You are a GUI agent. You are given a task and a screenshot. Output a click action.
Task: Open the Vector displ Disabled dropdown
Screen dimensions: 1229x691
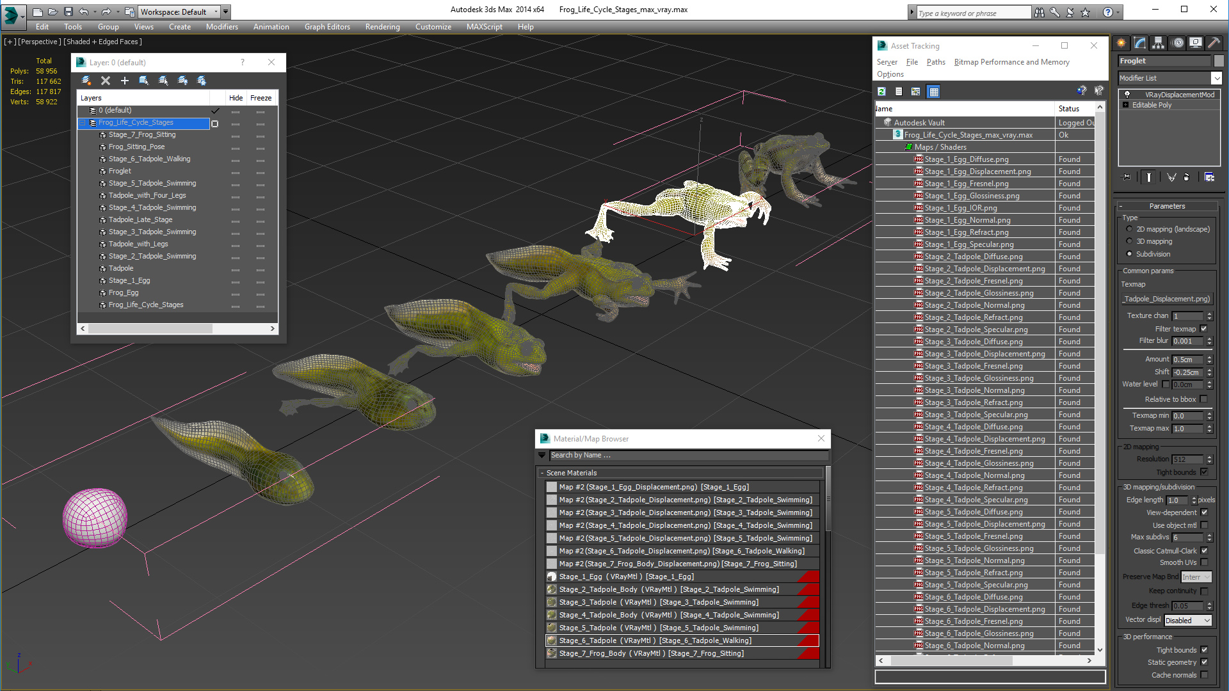(x=1188, y=621)
